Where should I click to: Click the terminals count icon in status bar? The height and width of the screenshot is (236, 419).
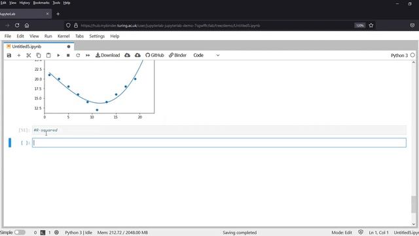click(43, 233)
